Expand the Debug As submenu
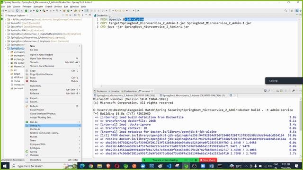 coord(79,126)
